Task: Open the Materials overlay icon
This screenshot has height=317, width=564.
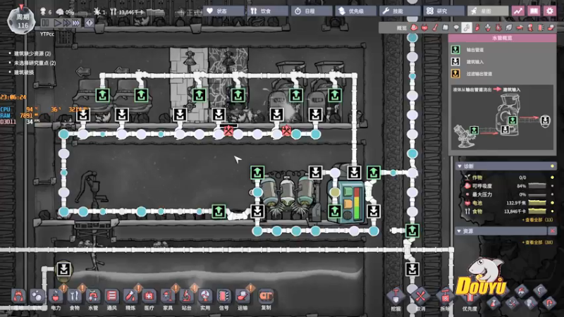Action: point(446,27)
